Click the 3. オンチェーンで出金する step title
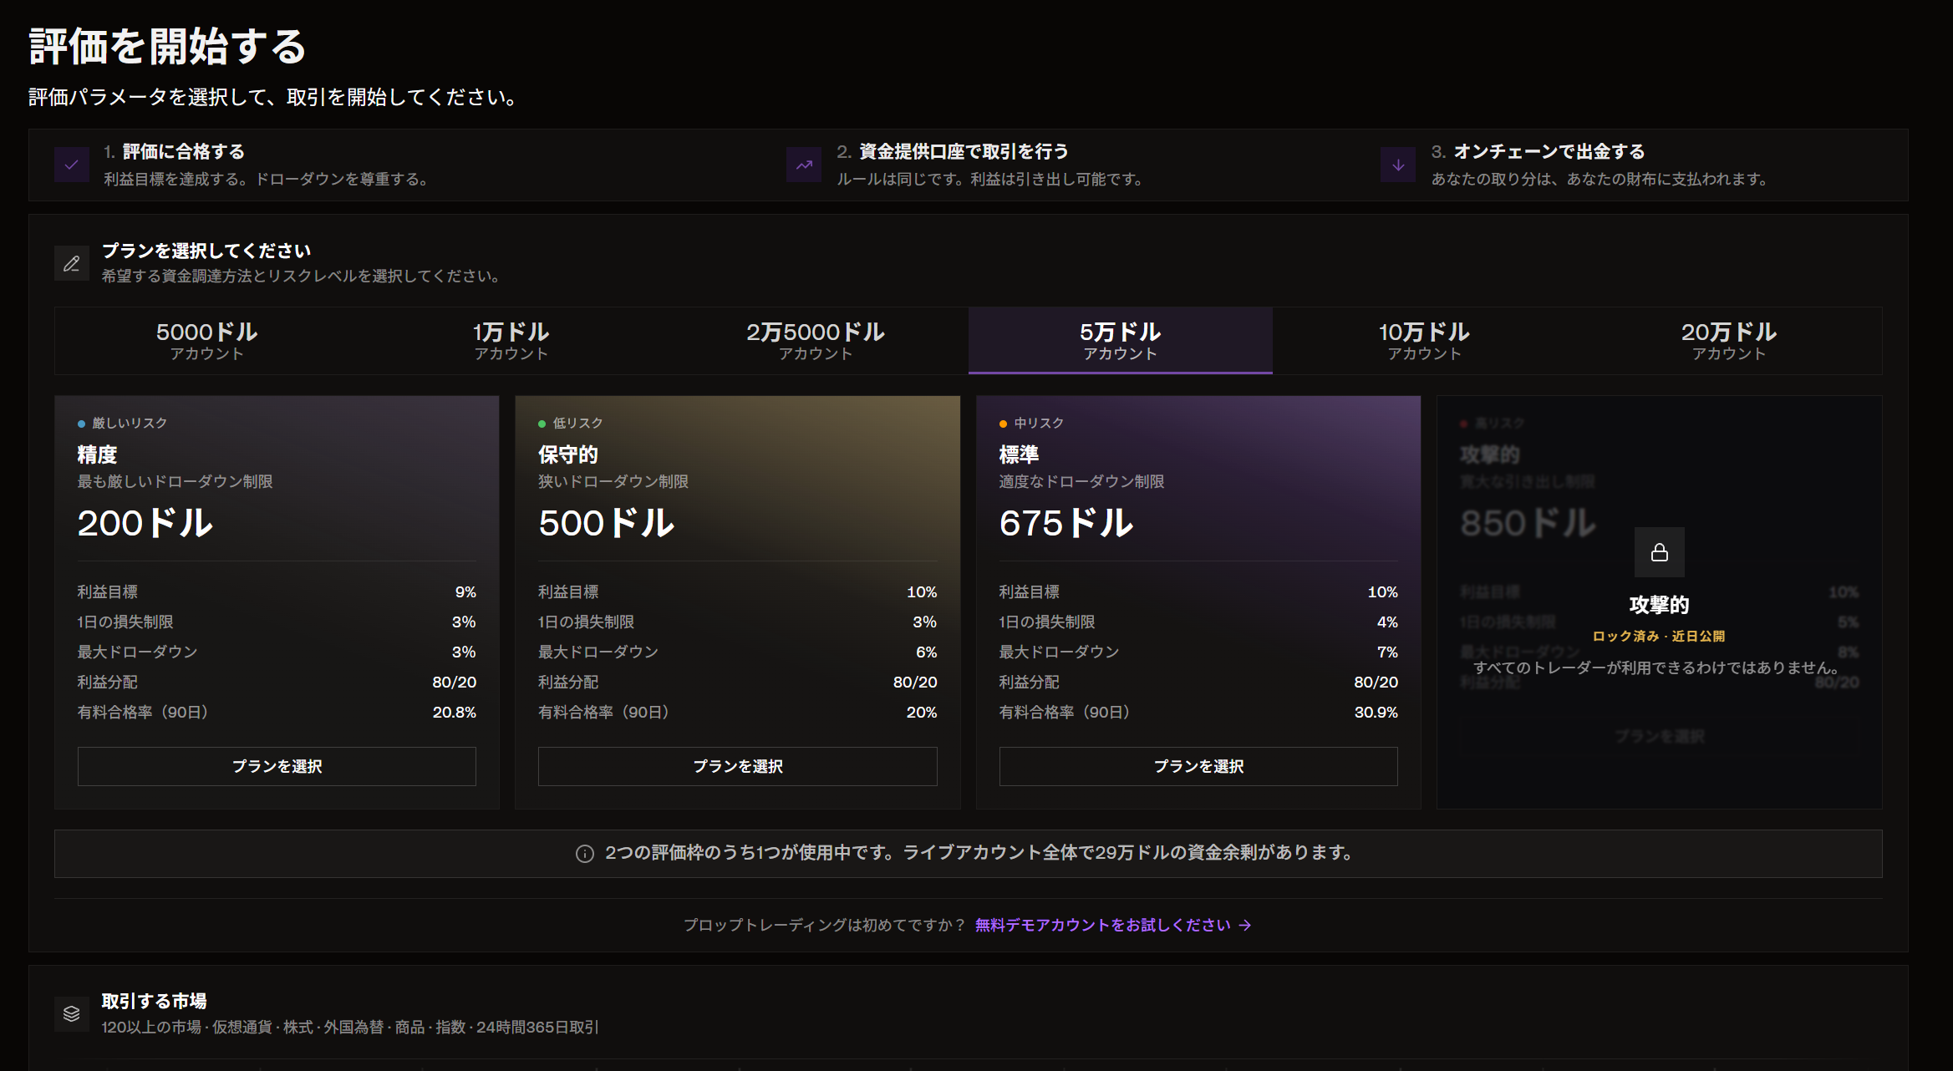 (1538, 152)
